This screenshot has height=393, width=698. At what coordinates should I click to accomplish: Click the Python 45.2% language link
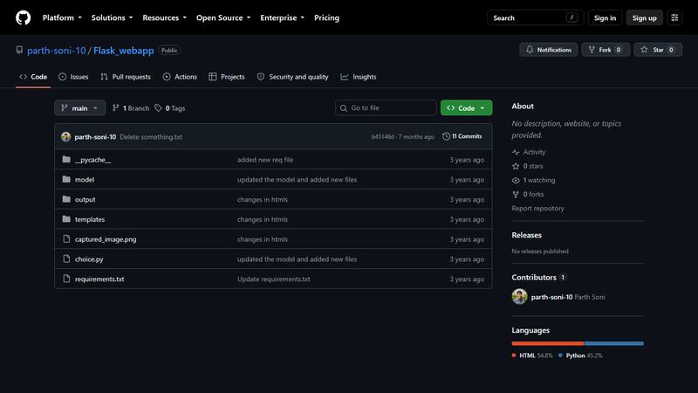(580, 355)
